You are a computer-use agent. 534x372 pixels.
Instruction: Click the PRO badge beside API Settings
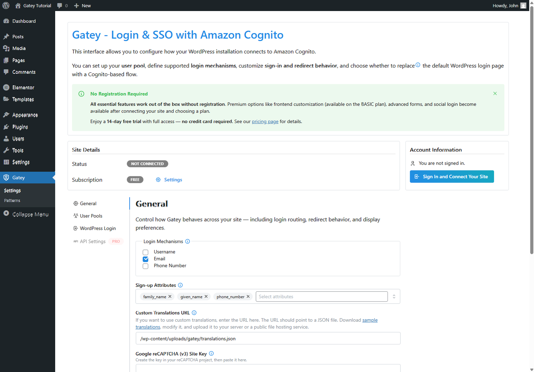click(116, 241)
